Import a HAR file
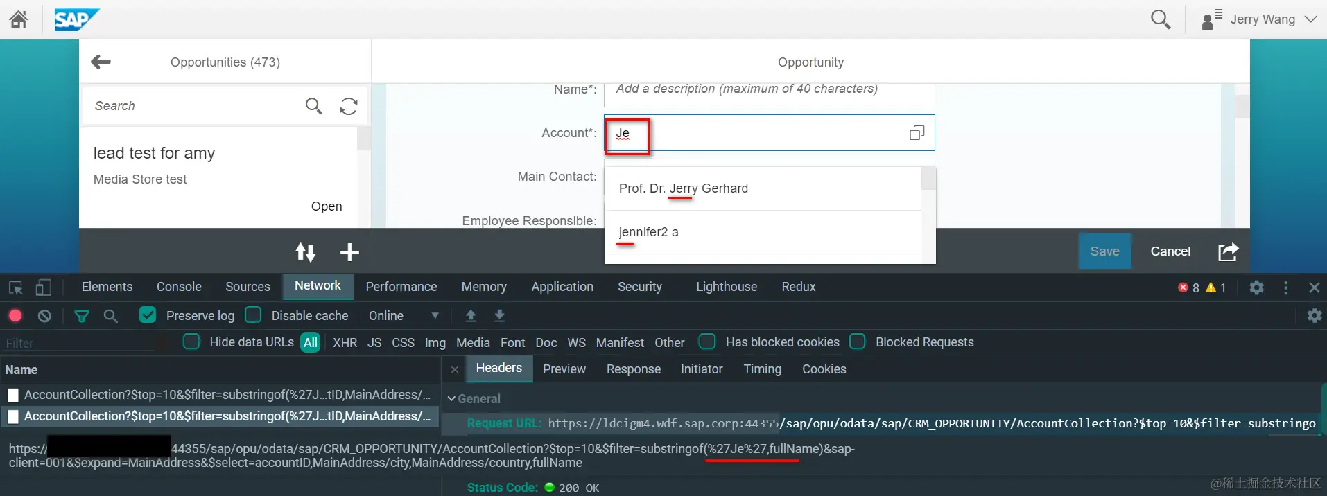Viewport: 1327px width, 496px height. [x=471, y=316]
